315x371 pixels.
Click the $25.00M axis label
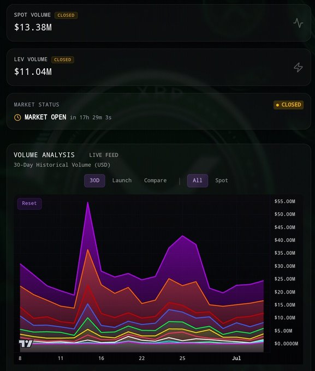[x=284, y=279]
